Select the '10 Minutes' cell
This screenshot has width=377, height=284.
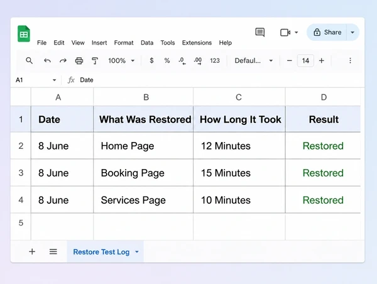pos(239,200)
